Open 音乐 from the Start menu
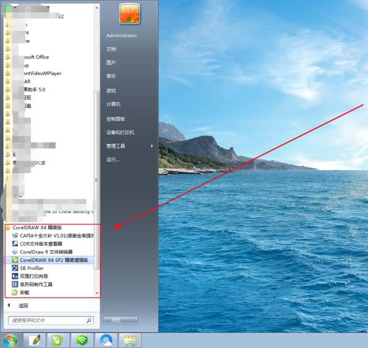This screenshot has width=368, height=348. pyautogui.click(x=111, y=76)
